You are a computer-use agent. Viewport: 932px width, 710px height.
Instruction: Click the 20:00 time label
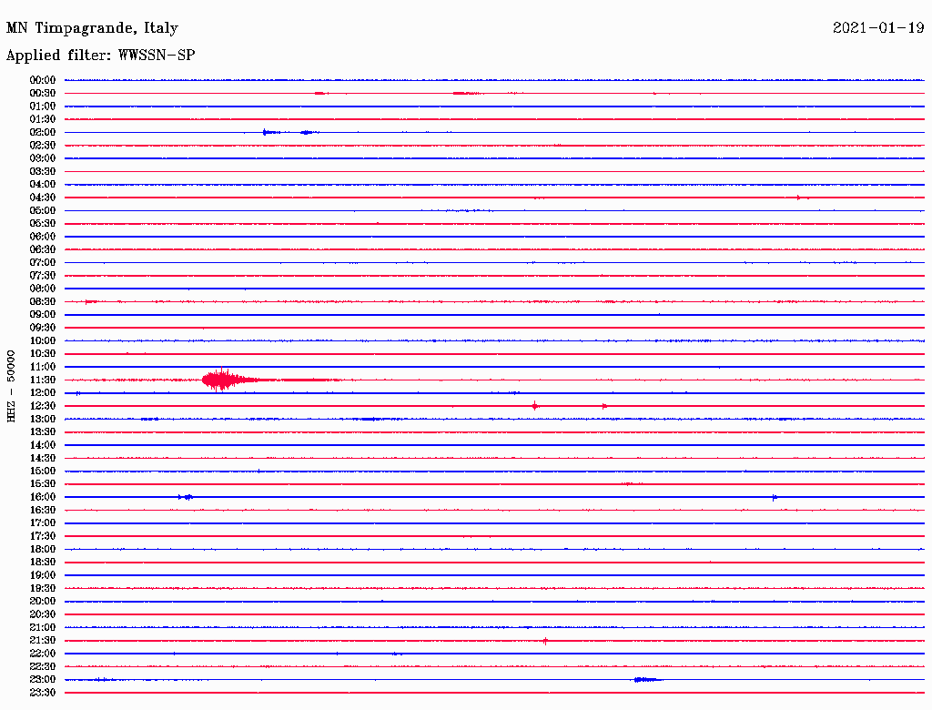pyautogui.click(x=43, y=602)
